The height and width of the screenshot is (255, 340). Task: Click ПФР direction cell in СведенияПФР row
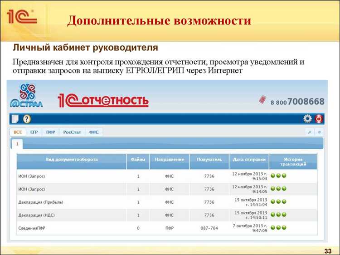[170, 228]
